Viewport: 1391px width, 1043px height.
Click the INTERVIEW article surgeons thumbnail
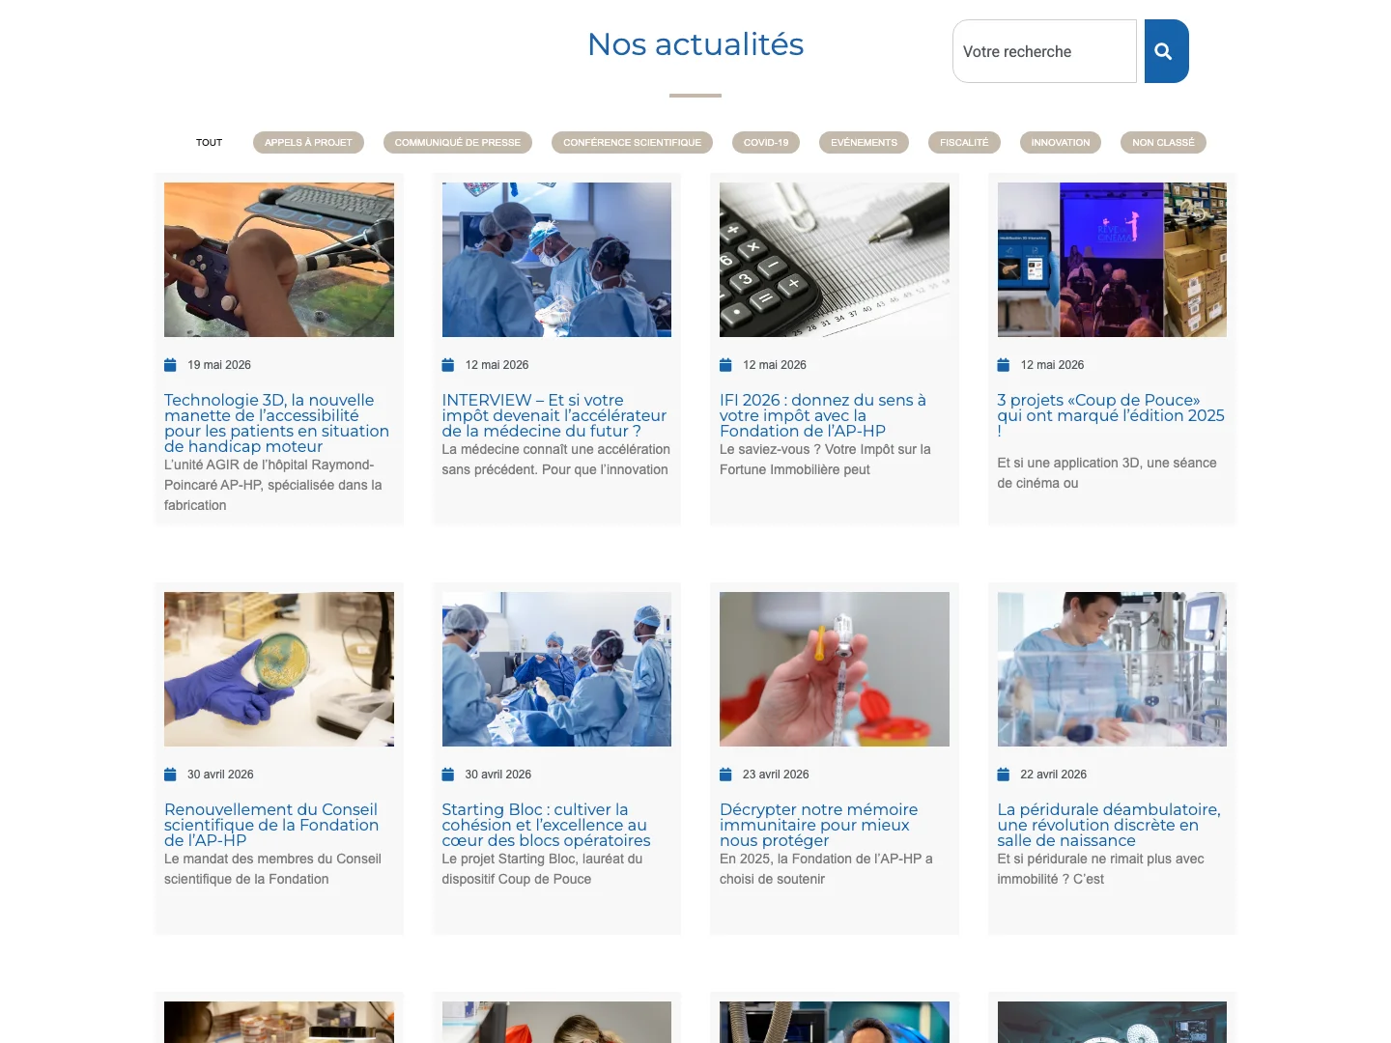(x=556, y=260)
